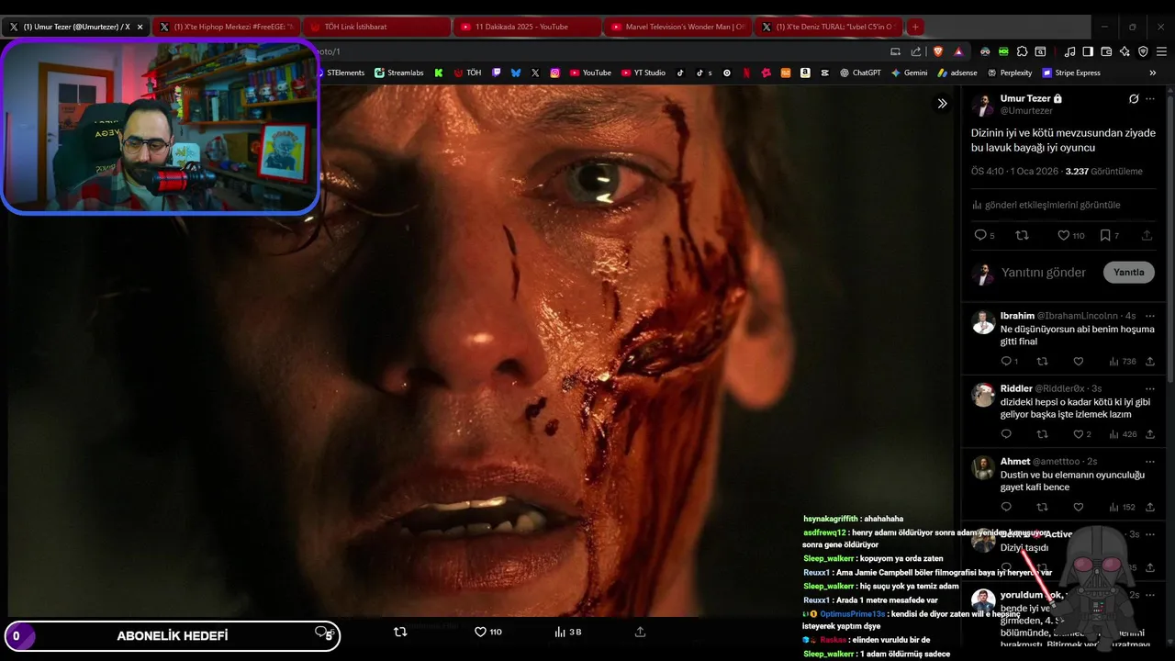The image size is (1175, 661).
Task: Switch to Marvel Television's Wonder Man tab
Action: click(x=677, y=27)
